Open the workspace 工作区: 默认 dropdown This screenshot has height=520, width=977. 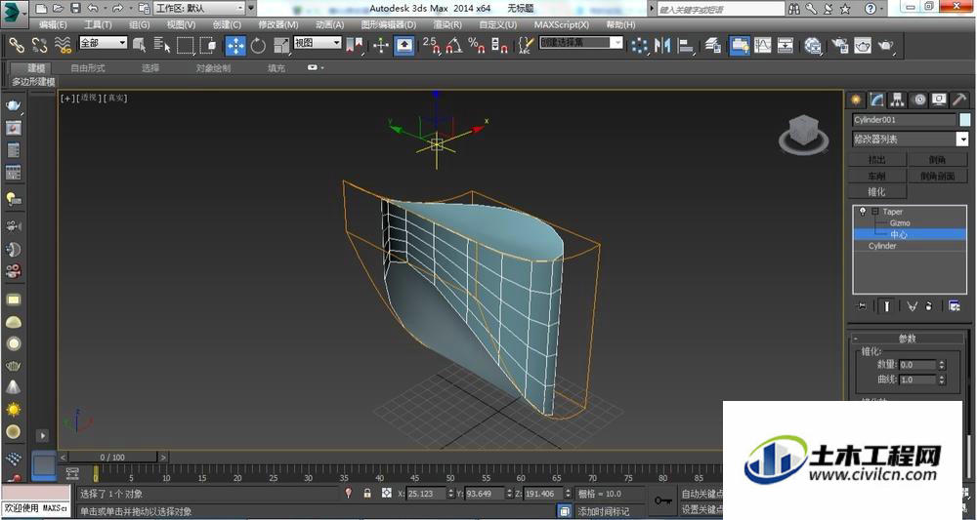[x=199, y=8]
